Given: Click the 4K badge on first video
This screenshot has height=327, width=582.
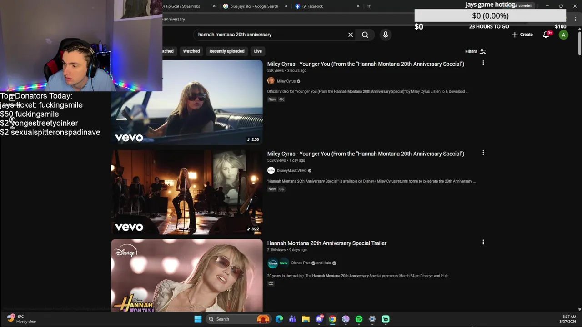Looking at the screenshot, I should [281, 99].
